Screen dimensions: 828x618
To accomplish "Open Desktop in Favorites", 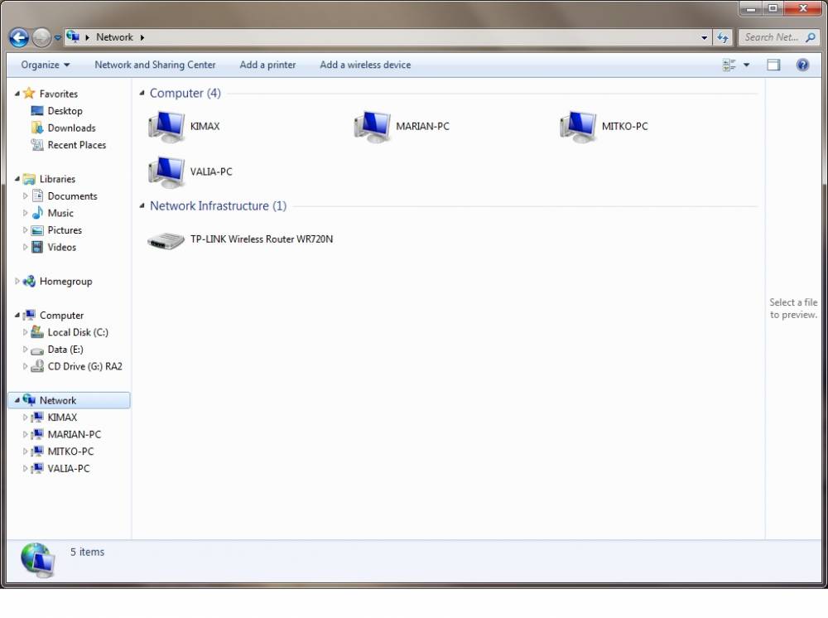I will coord(65,111).
